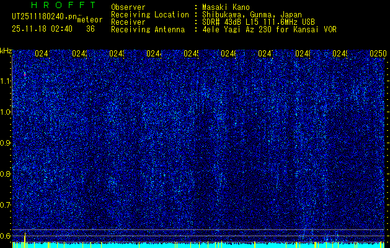
Task: Click the 0.6 kHz axis label
Action: pos(6,236)
